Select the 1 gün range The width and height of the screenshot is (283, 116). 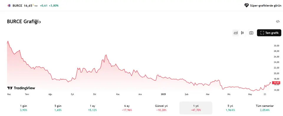coord(24,108)
